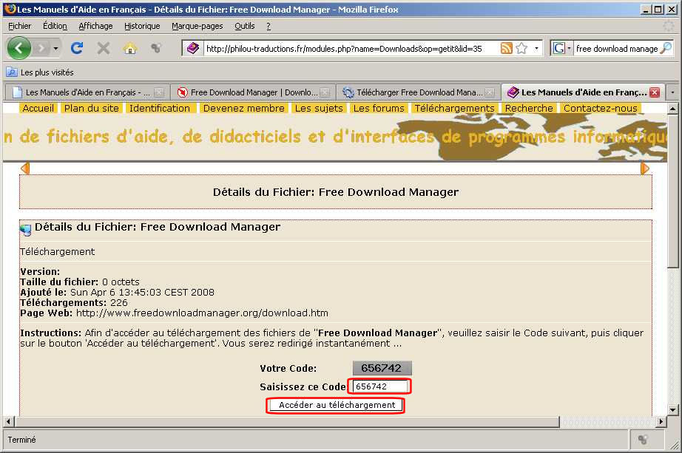Viewport: 682px width, 453px height.
Task: Click the toolbar icon right of Home
Action: pyautogui.click(x=156, y=48)
